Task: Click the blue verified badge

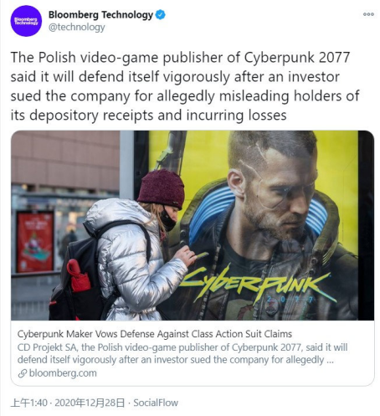Action: click(x=161, y=15)
